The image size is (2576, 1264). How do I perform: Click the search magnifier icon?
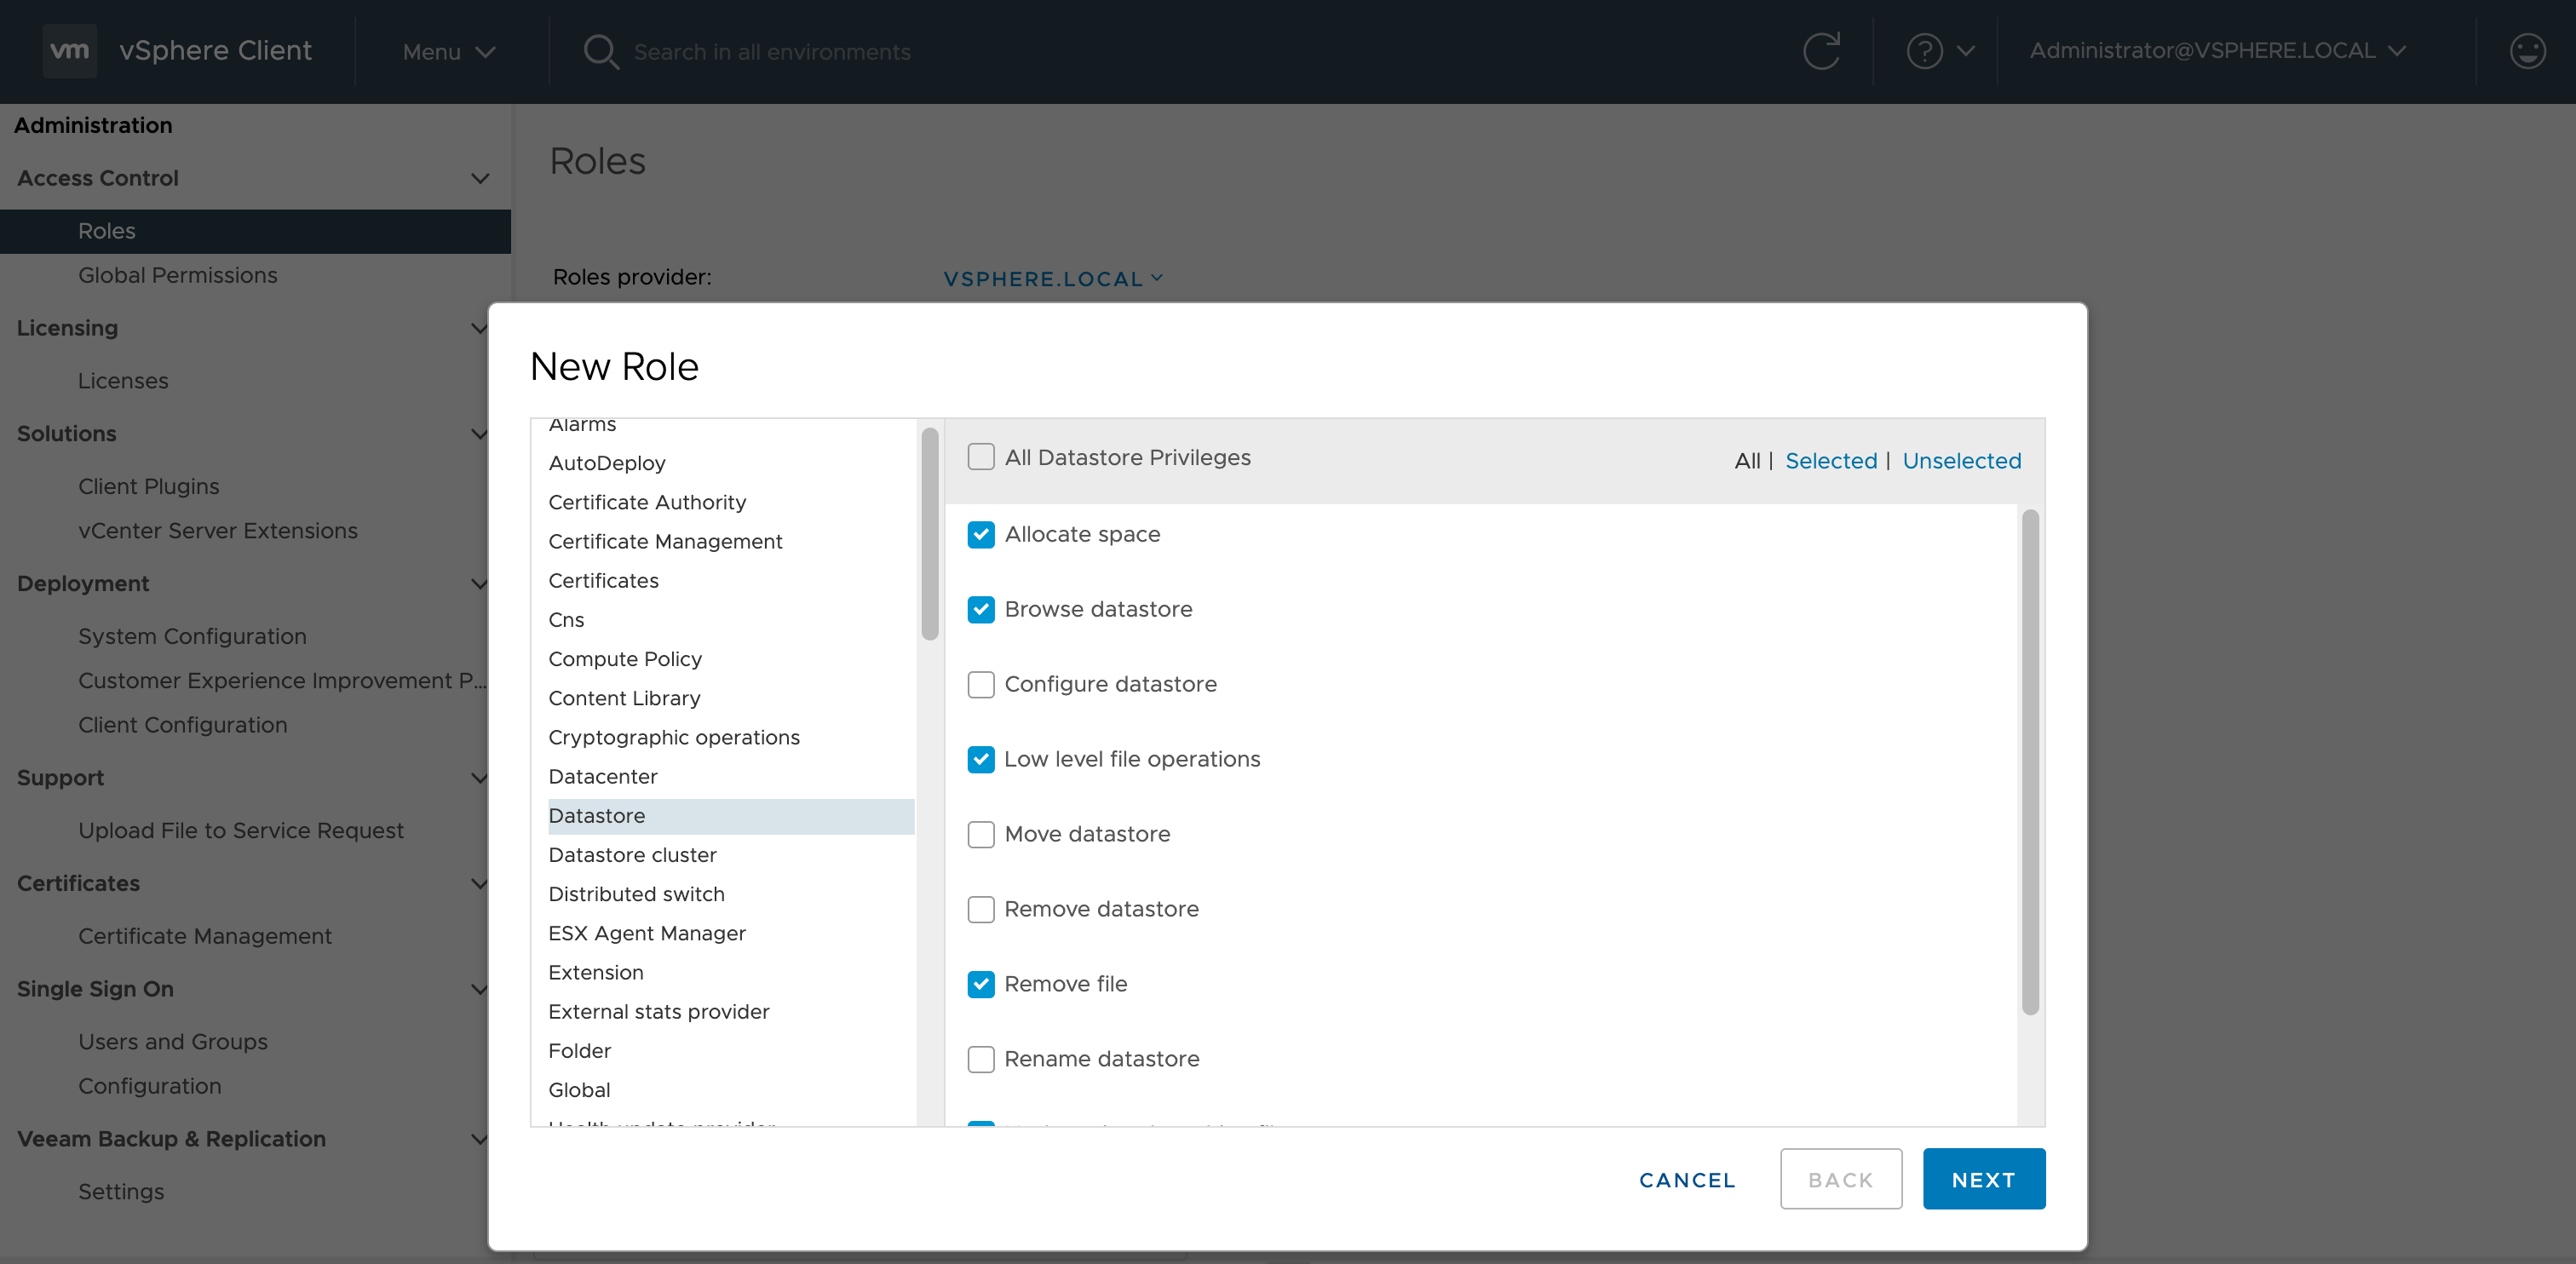[600, 51]
